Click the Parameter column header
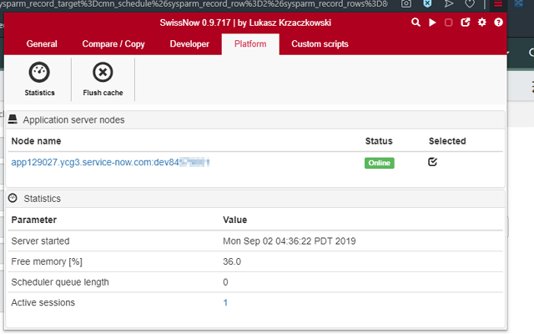Screen dimensions: 534x334 (x=33, y=220)
